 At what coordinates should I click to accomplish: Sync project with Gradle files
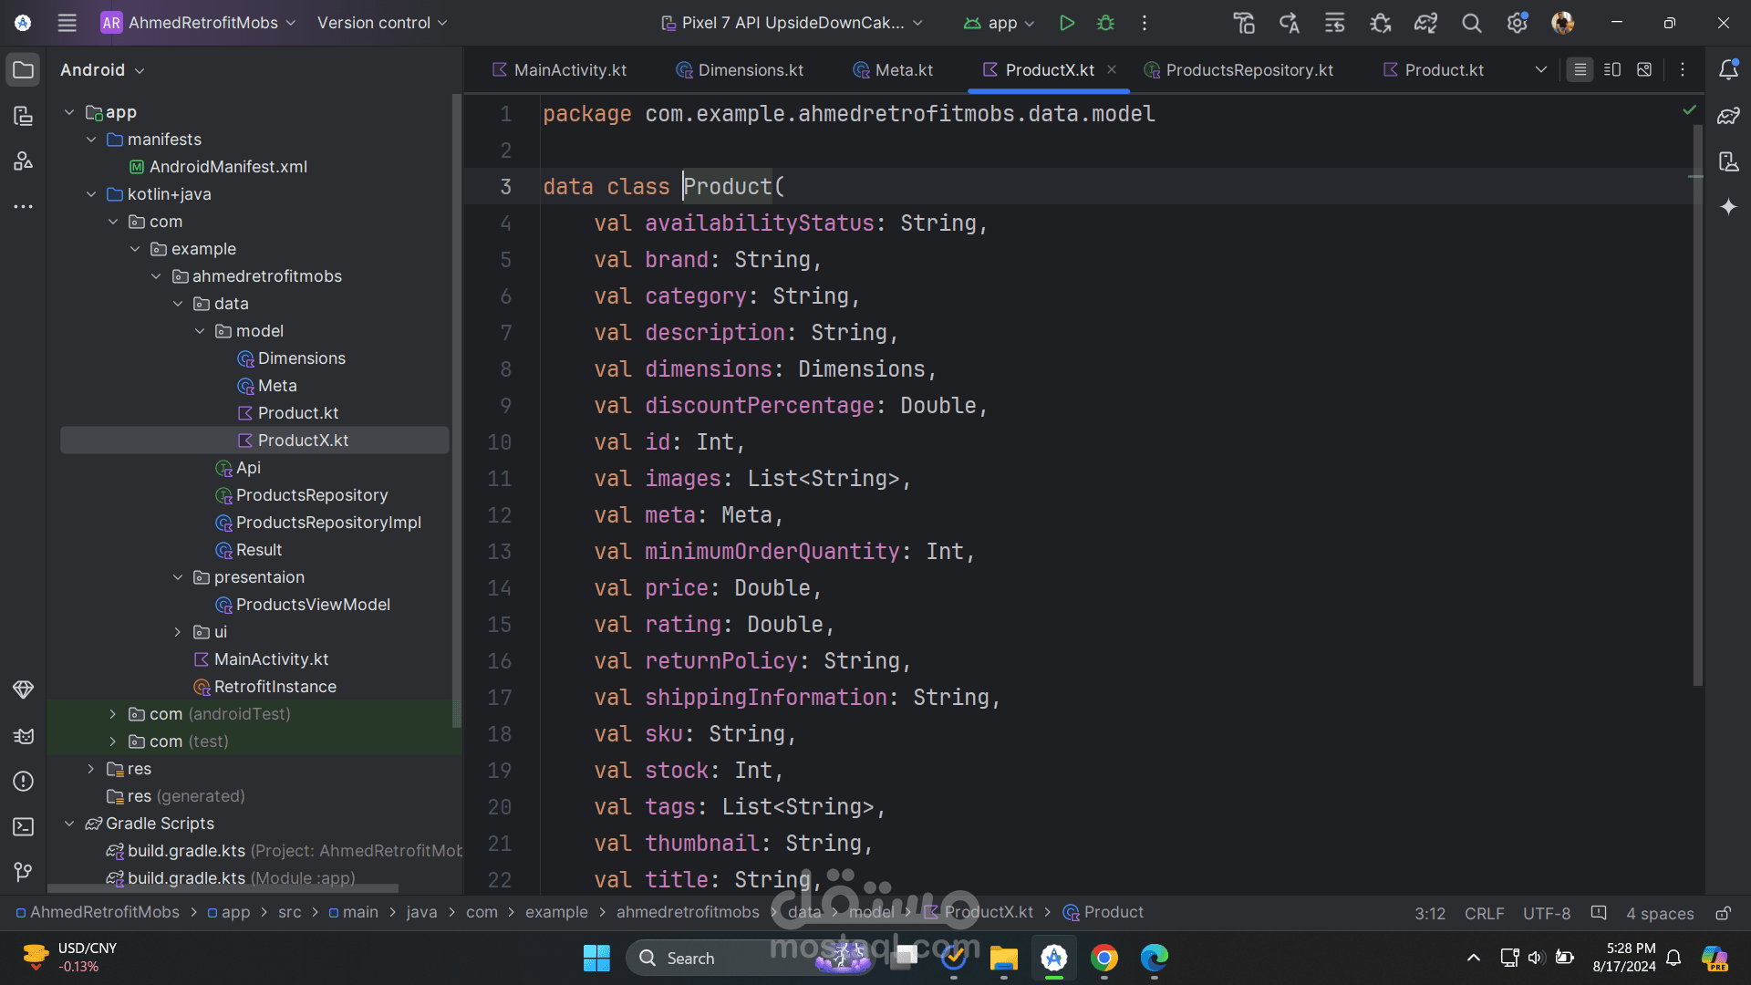1425,23
